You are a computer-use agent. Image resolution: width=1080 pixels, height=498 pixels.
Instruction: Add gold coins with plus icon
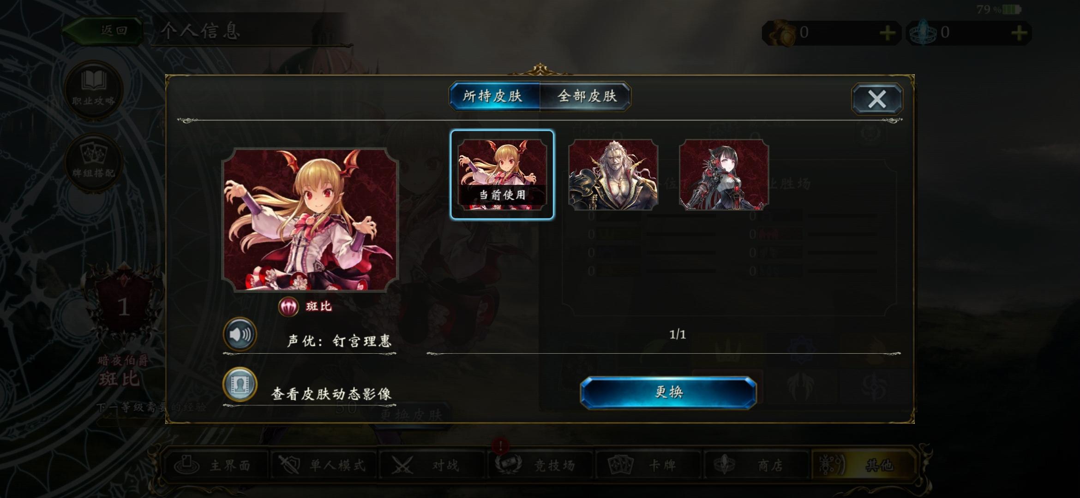(x=888, y=33)
